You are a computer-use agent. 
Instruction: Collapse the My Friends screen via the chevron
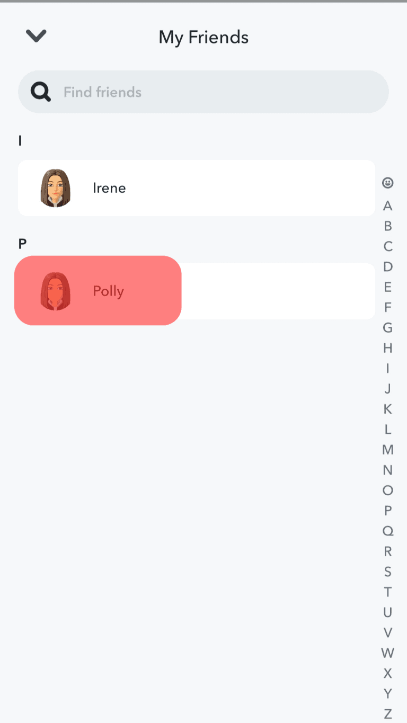click(x=36, y=36)
